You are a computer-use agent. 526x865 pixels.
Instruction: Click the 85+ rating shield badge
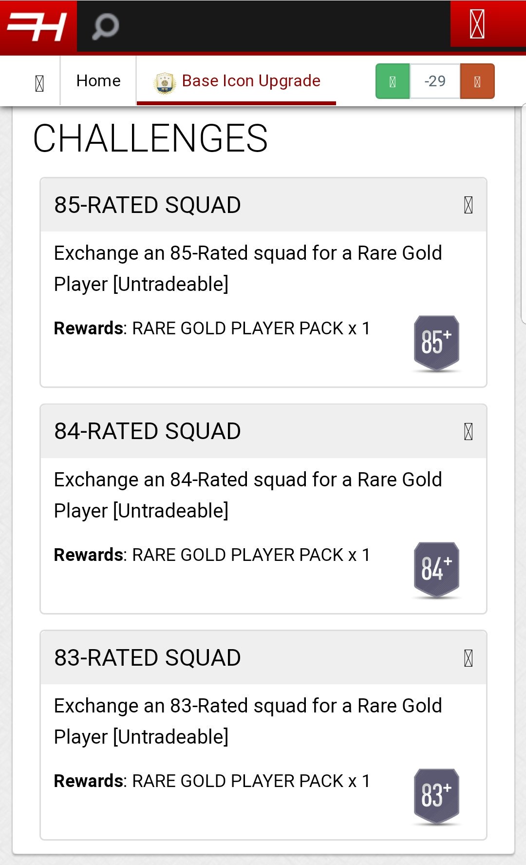click(x=436, y=344)
